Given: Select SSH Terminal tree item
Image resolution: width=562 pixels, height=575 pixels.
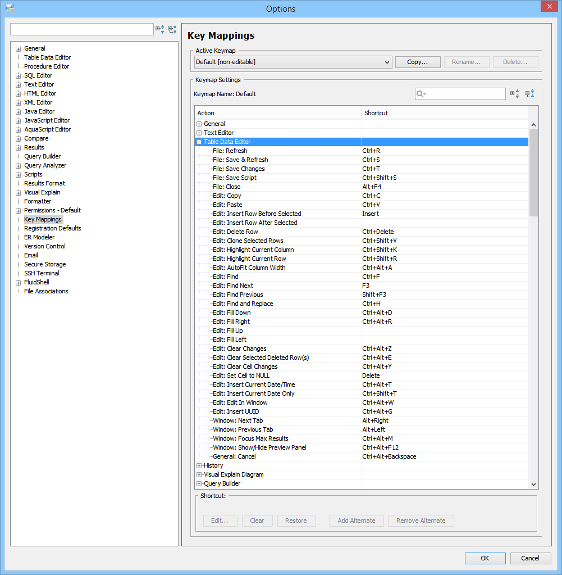Looking at the screenshot, I should pyautogui.click(x=42, y=273).
